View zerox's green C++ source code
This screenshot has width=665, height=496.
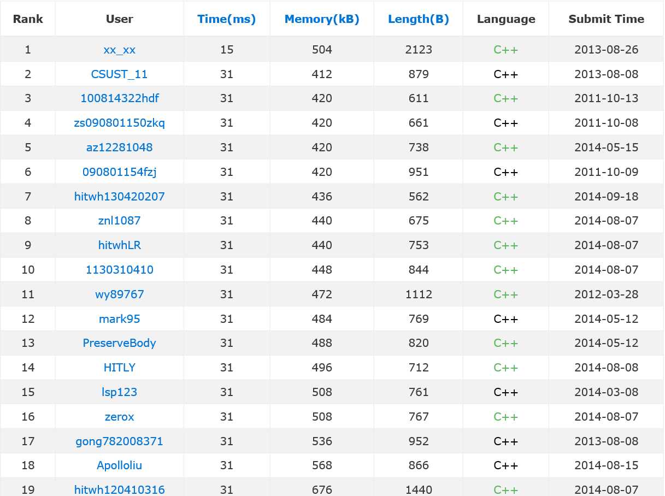(506, 417)
